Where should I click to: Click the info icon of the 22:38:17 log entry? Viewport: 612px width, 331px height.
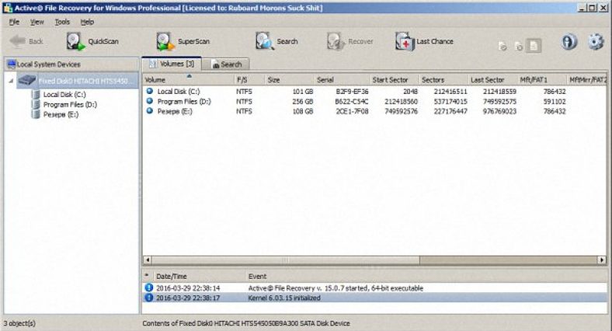(148, 298)
